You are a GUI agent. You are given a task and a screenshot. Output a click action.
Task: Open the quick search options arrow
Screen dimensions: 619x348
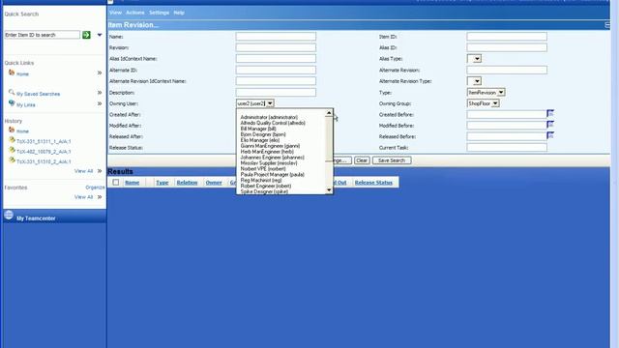tap(100, 35)
